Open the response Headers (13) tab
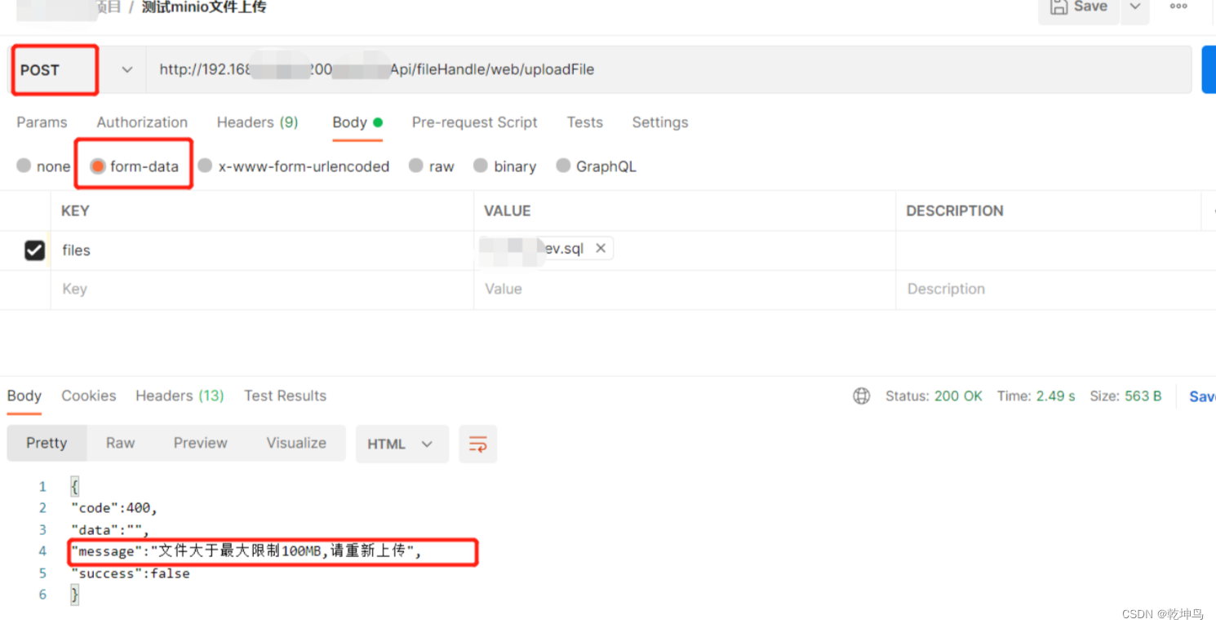Image resolution: width=1216 pixels, height=628 pixels. click(x=180, y=396)
